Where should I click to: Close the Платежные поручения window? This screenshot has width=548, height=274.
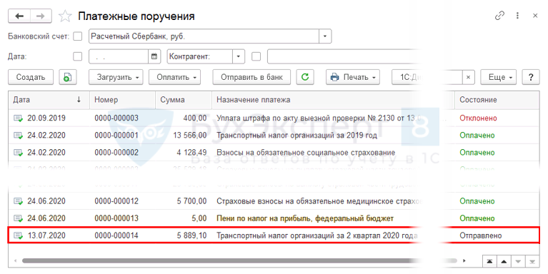click(x=535, y=16)
